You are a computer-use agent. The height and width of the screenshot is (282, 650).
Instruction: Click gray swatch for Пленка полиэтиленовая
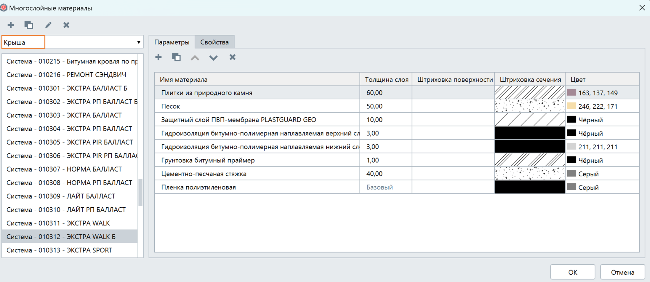tap(572, 187)
